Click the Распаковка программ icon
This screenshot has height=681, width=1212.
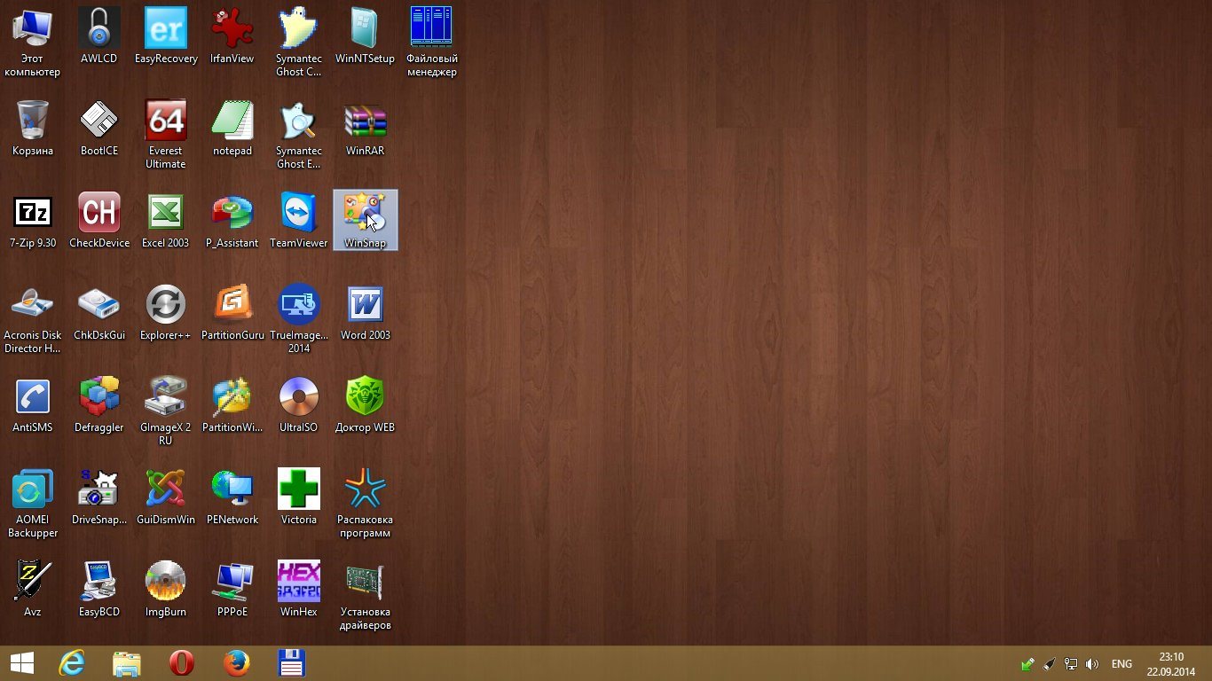click(x=365, y=503)
